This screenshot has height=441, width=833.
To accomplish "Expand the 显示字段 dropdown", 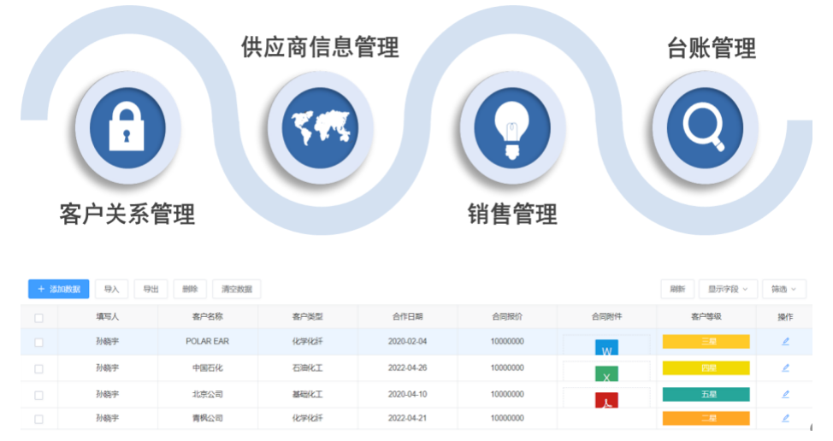I will 728,289.
